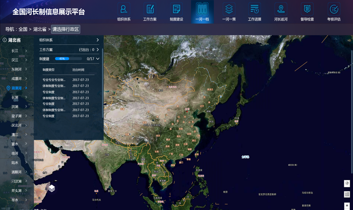Click the 制度类型 column header
Viewport: 353px width, 210px height.
coord(48,70)
